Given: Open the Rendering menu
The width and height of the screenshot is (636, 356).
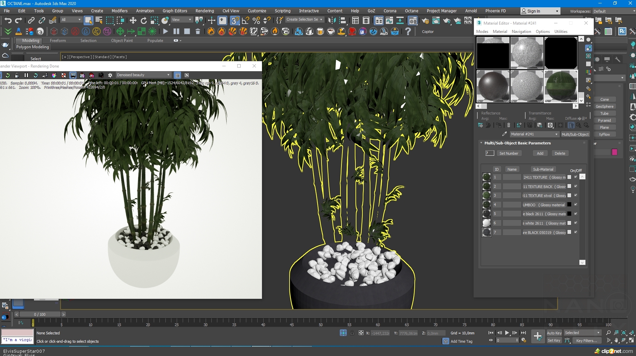Looking at the screenshot, I should tap(204, 11).
